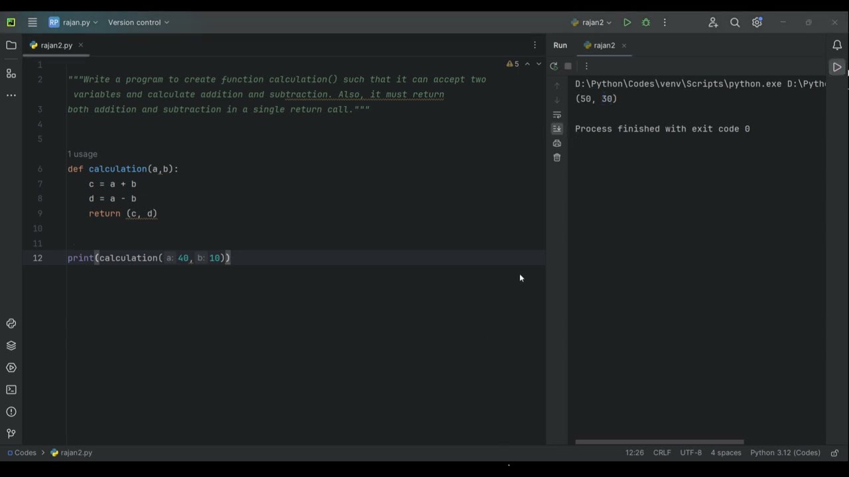Open the main hamburger menu

click(32, 23)
